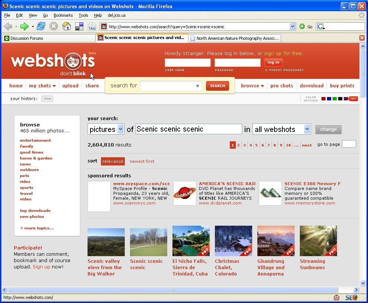Open forward button history dropdown arrow
The width and height of the screenshot is (368, 303).
[x=33, y=26]
